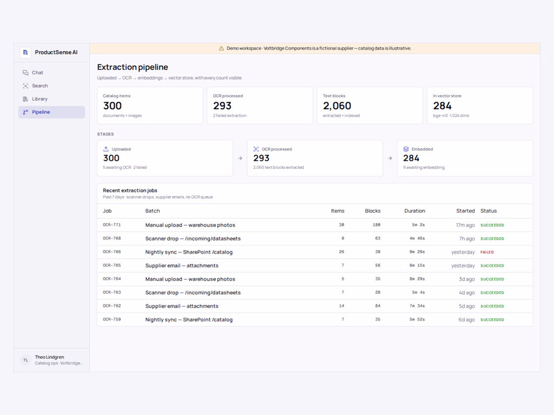Select the Pipeline navigation item
This screenshot has height=415, width=554.
[x=51, y=112]
